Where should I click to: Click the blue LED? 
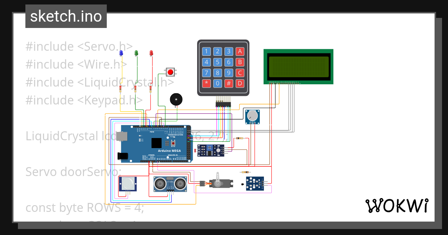[x=120, y=53]
